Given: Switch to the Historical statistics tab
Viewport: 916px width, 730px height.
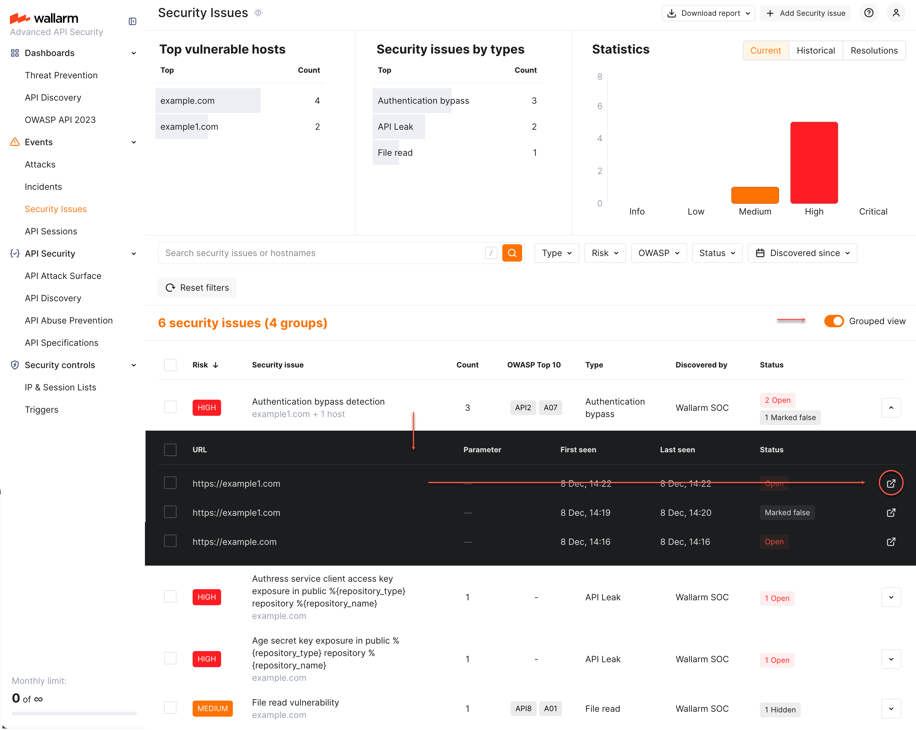Looking at the screenshot, I should click(x=815, y=50).
